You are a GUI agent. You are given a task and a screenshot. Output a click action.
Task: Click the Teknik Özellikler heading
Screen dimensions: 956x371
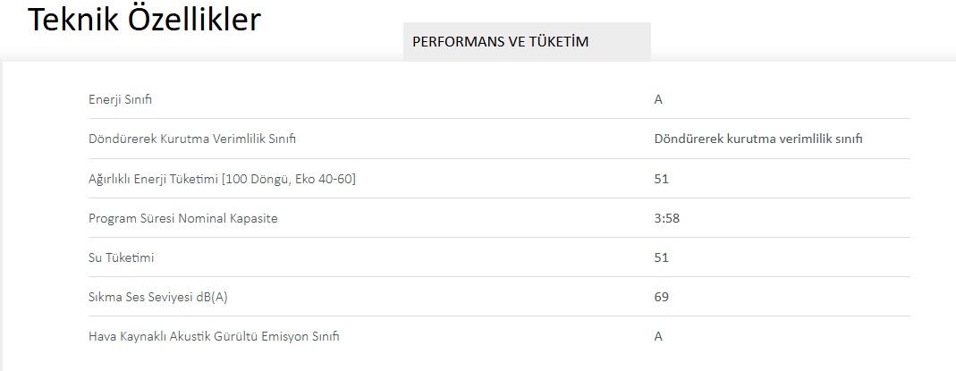(x=145, y=20)
